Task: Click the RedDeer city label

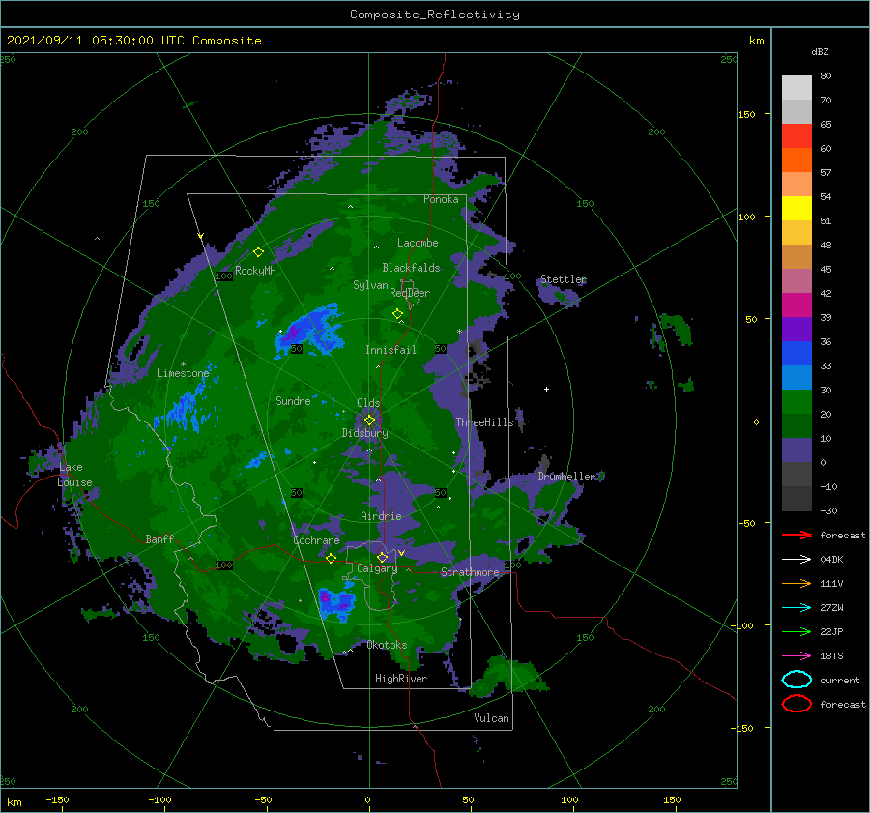Action: [x=410, y=293]
